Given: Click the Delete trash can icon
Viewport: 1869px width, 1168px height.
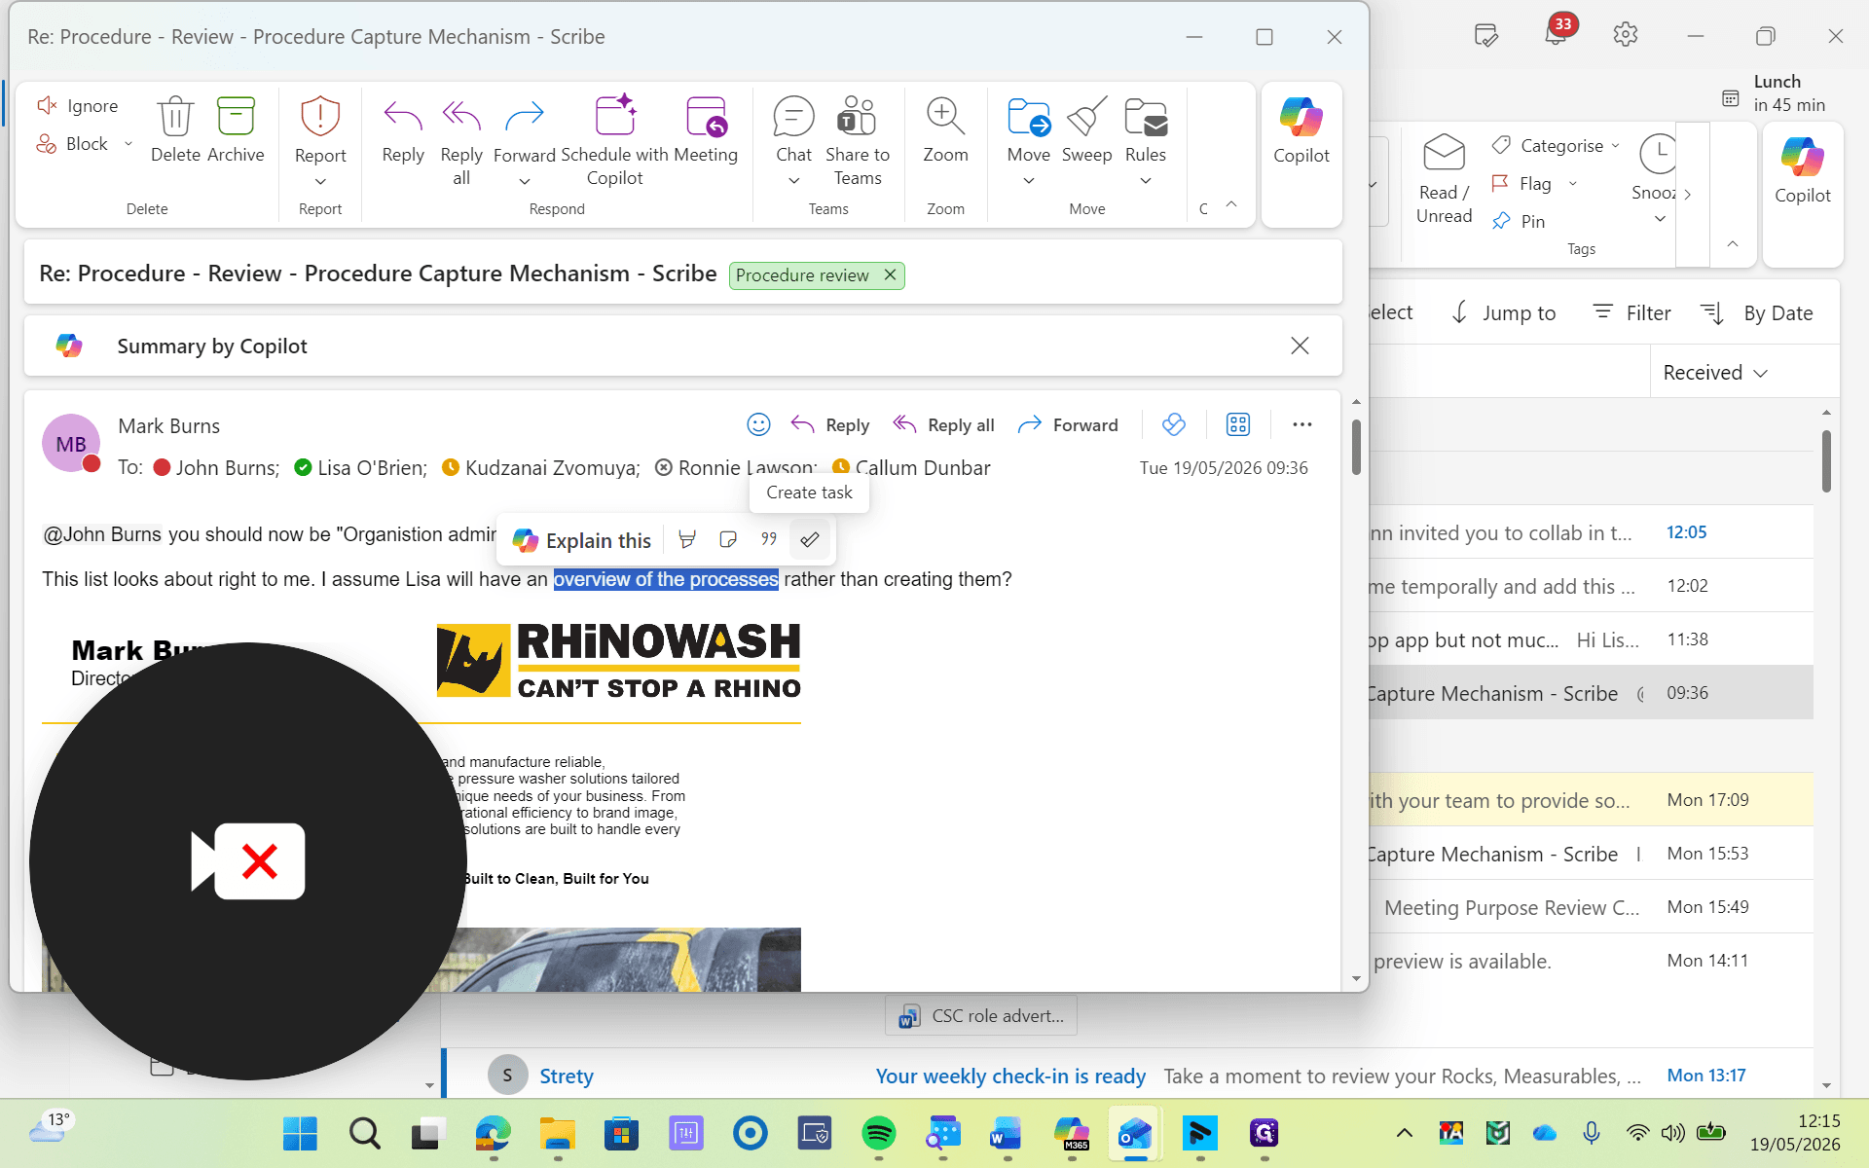Looking at the screenshot, I should 175,116.
